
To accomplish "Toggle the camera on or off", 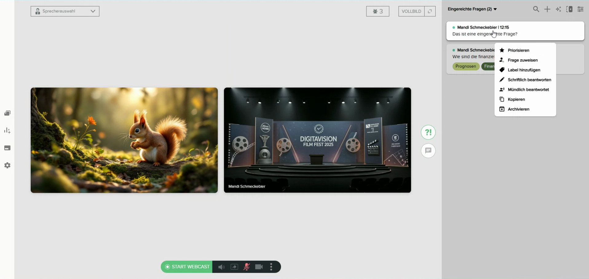I will [259, 267].
